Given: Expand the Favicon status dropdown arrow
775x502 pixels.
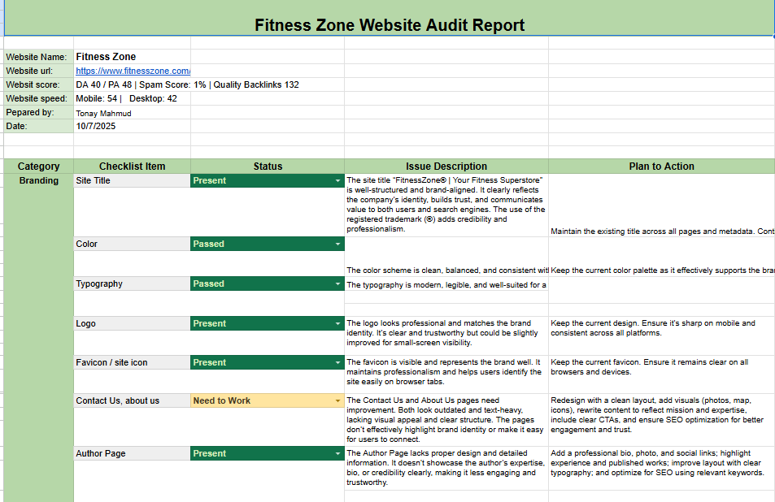Looking at the screenshot, I should click(338, 363).
